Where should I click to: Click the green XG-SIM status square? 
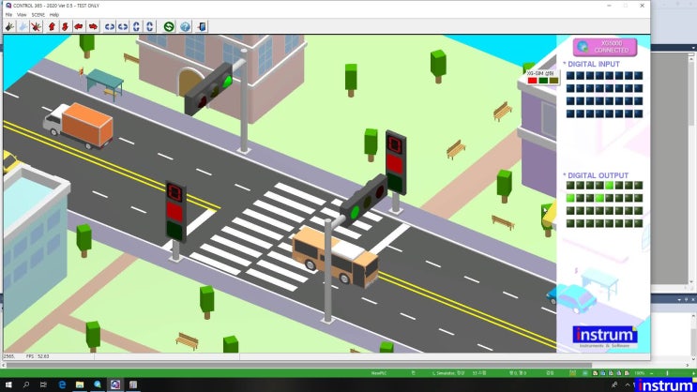543,81
